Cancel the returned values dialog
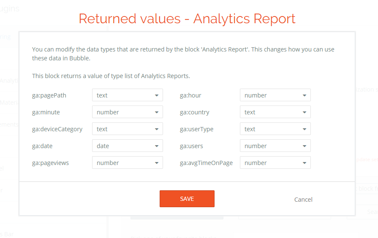 coord(303,200)
